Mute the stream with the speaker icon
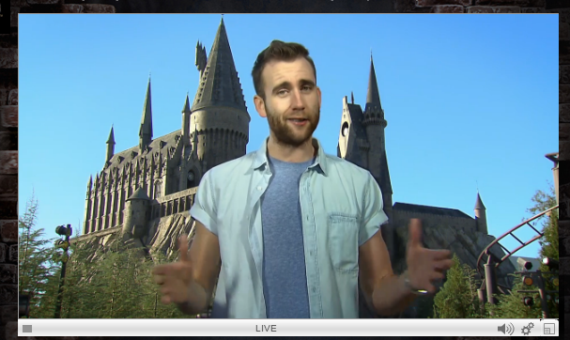570x340 pixels. [505, 329]
